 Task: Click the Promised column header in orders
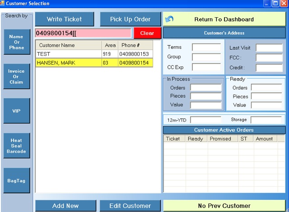(220, 139)
